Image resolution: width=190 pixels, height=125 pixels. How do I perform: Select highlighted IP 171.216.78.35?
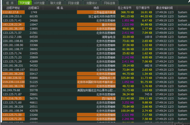click(13, 98)
